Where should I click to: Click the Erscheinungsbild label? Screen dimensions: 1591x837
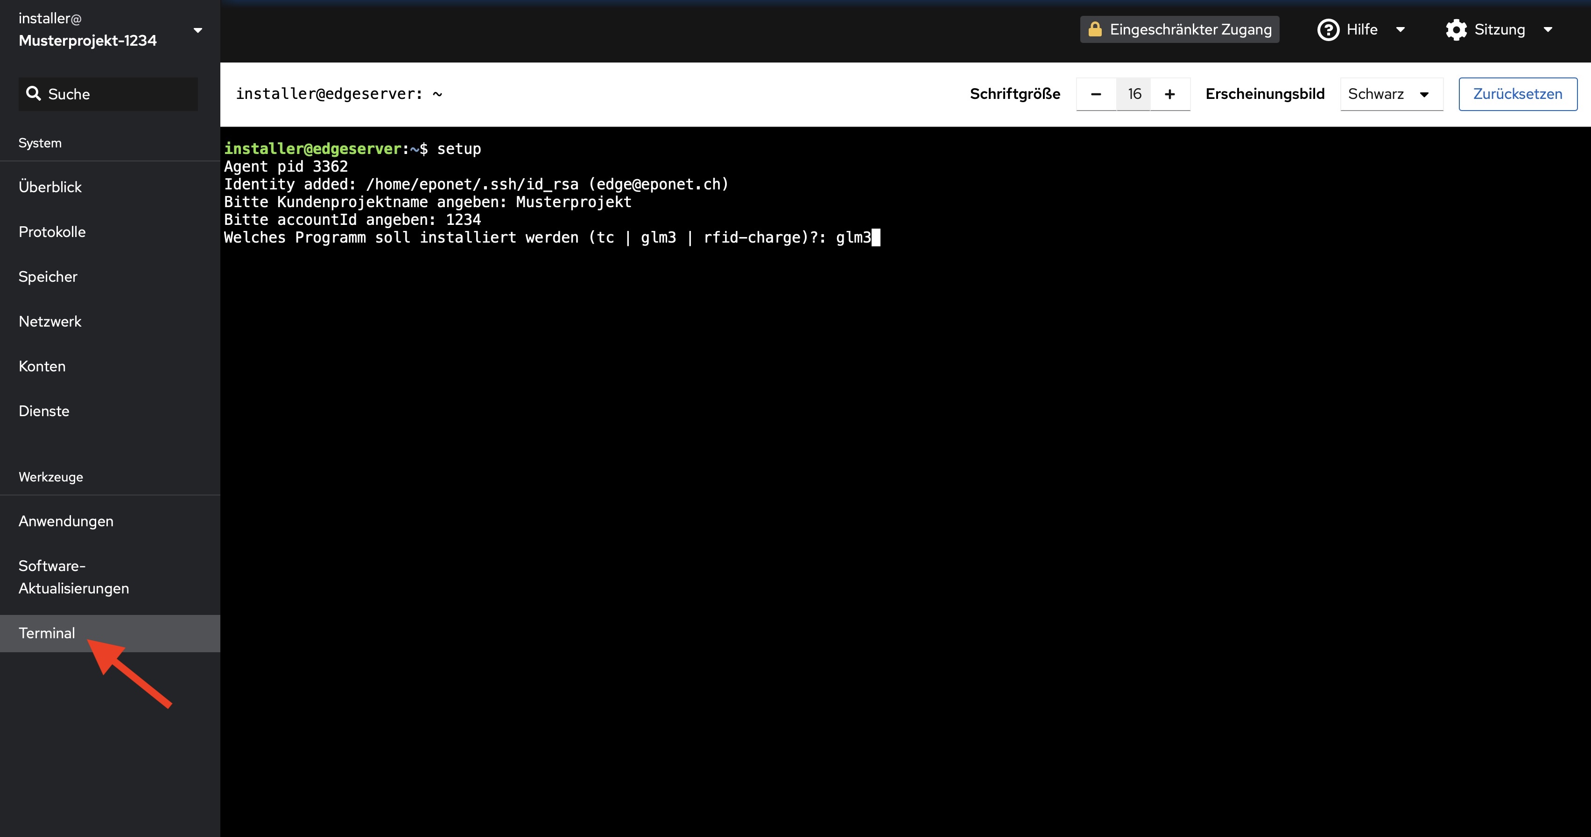coord(1265,94)
